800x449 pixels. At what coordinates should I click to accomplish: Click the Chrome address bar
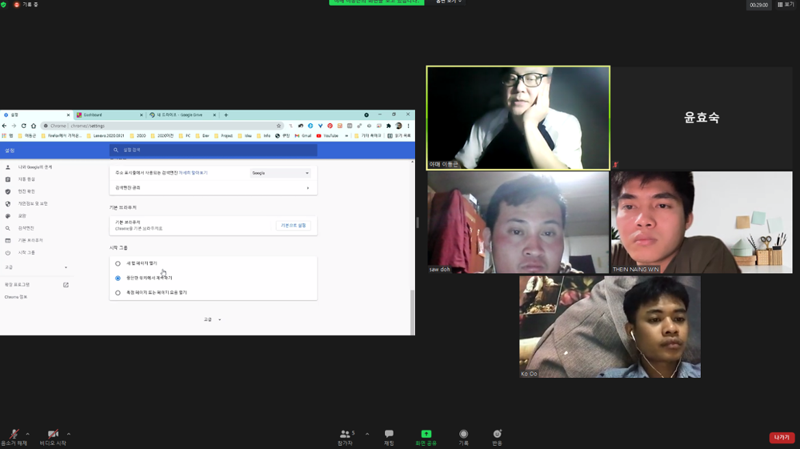(x=162, y=126)
